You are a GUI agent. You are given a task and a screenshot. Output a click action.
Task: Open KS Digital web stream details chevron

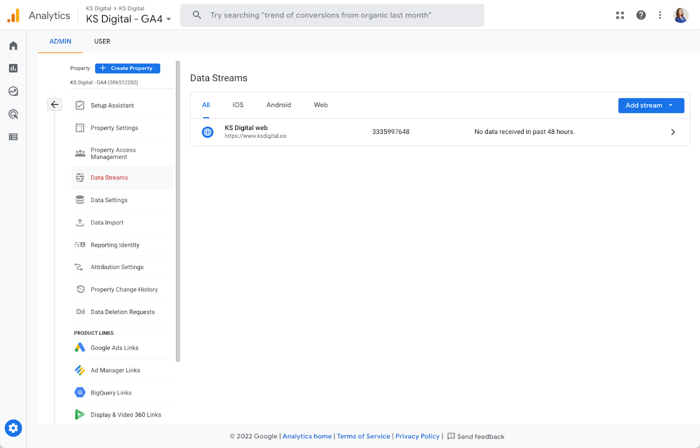673,132
